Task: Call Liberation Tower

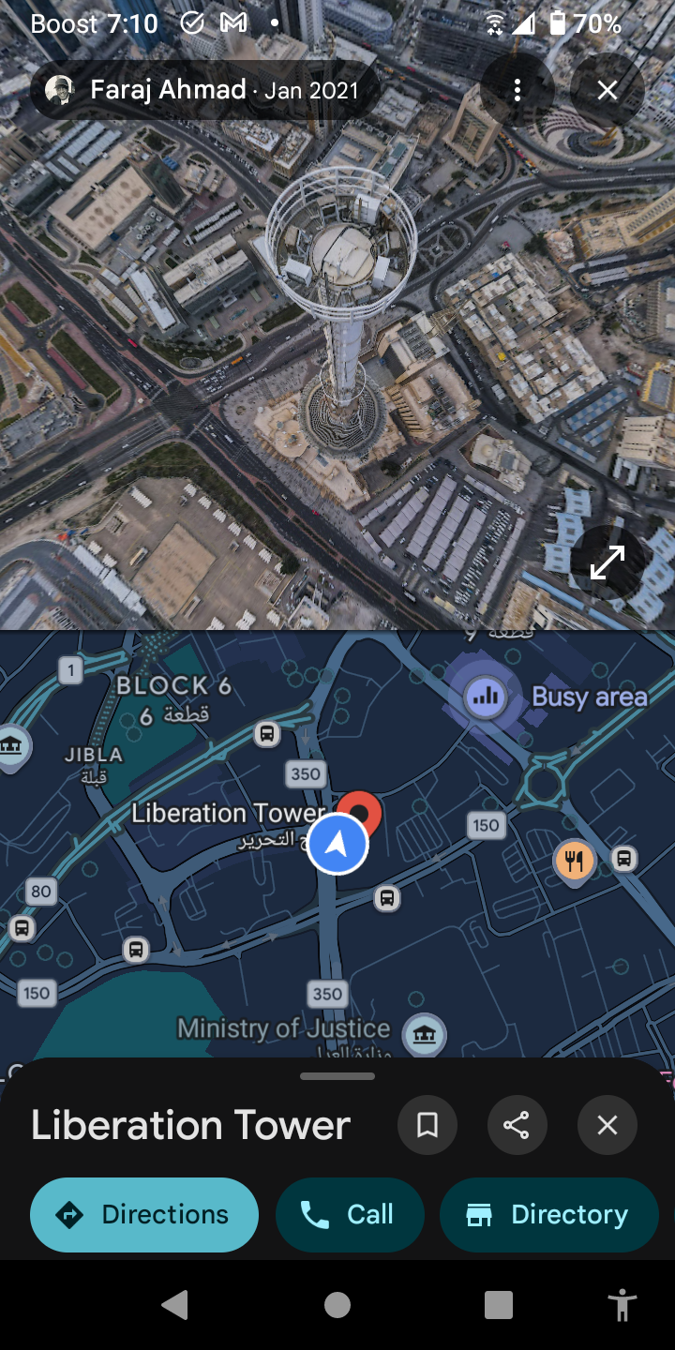Action: click(350, 1215)
